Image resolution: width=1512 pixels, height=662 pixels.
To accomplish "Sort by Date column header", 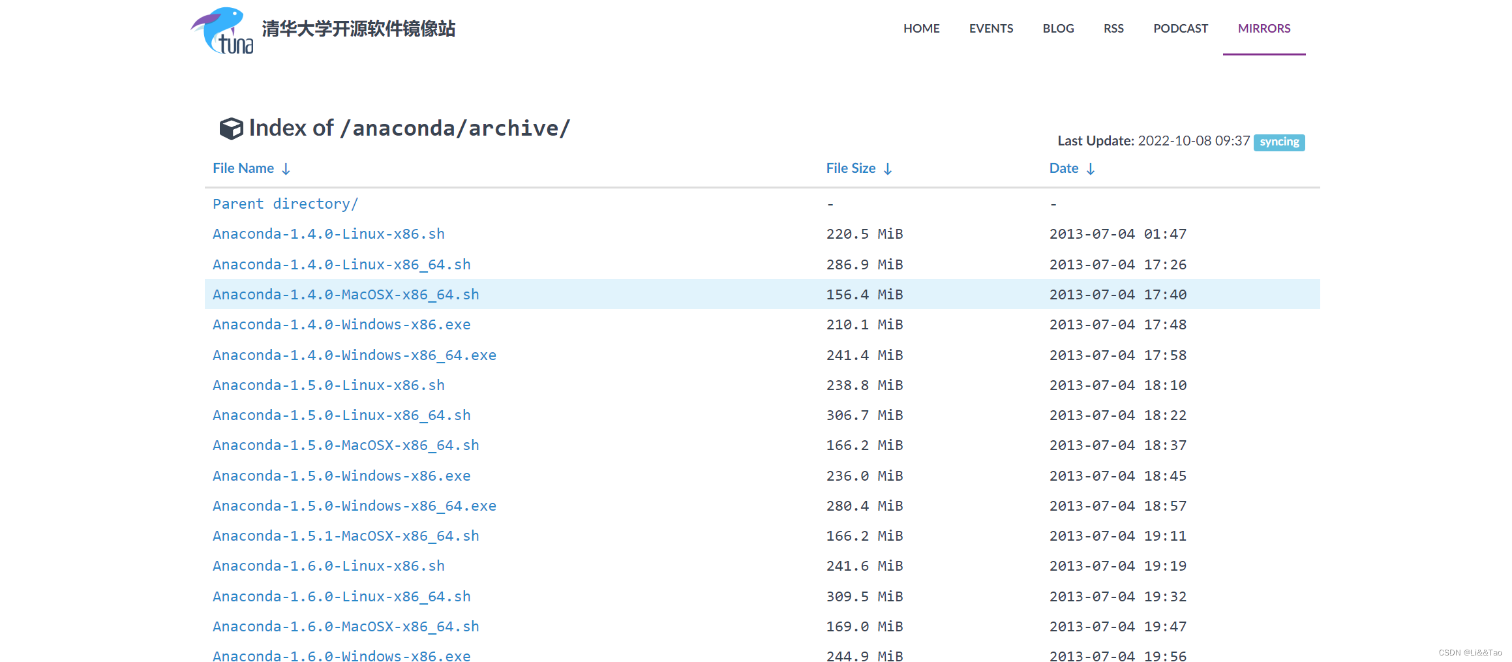I will coord(1072,168).
